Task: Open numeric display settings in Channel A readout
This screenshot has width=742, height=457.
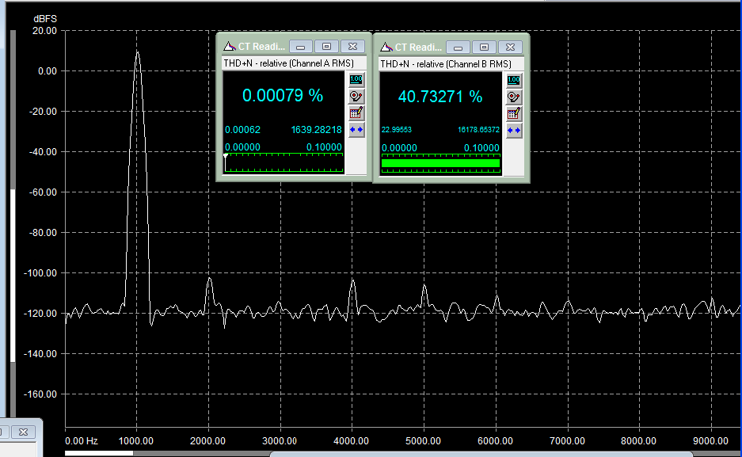Action: (356, 79)
